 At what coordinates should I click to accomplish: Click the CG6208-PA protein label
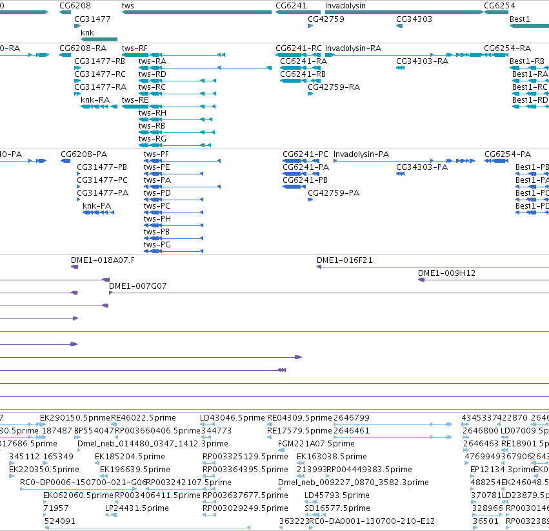click(x=84, y=154)
